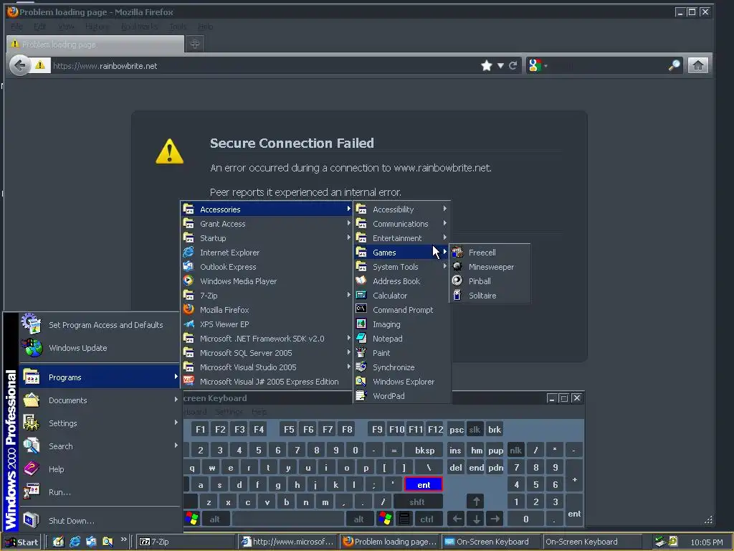Toggle shft key on on-screen keyboard

[x=418, y=501]
